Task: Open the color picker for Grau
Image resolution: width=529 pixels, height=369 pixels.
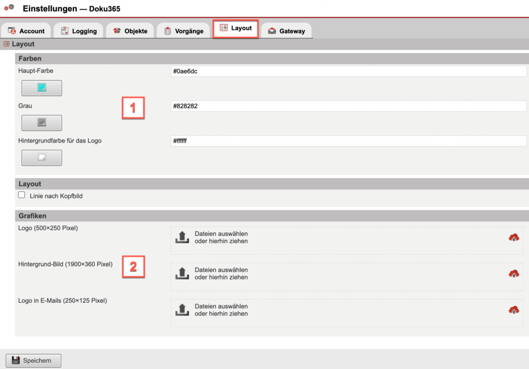Action: tap(41, 123)
